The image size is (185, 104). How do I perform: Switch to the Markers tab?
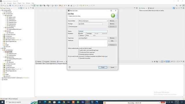point(38,62)
